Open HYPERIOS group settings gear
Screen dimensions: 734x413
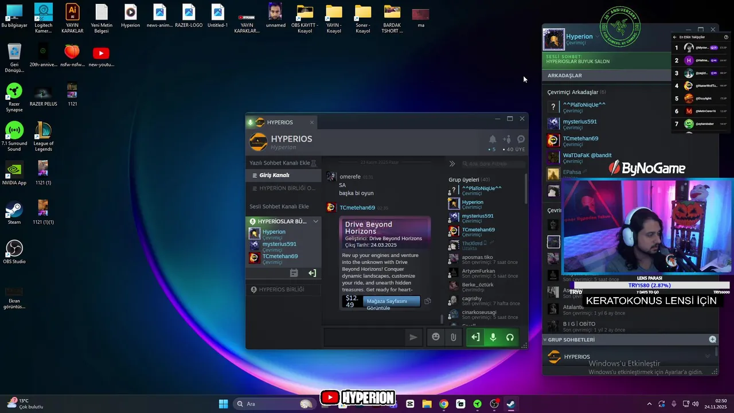tap(521, 139)
